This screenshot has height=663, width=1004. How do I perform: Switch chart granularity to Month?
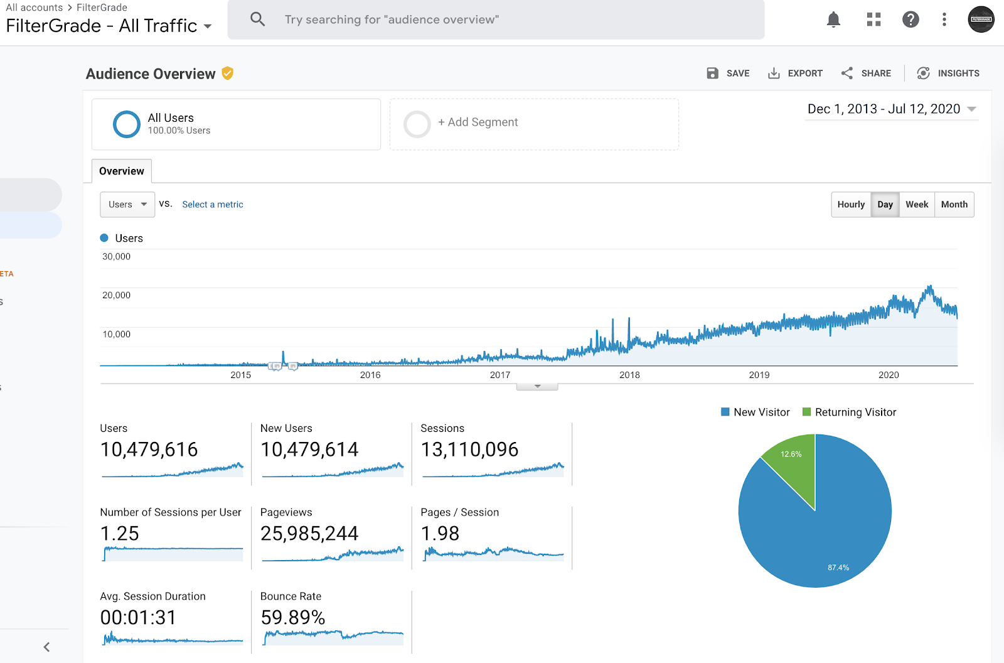[x=954, y=205]
